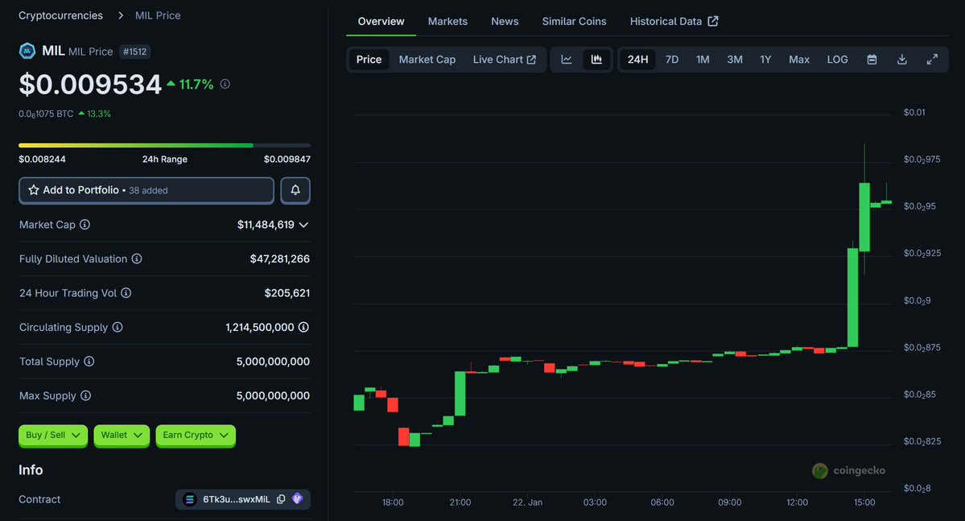
Task: Open the Historical Data tab
Action: click(674, 22)
